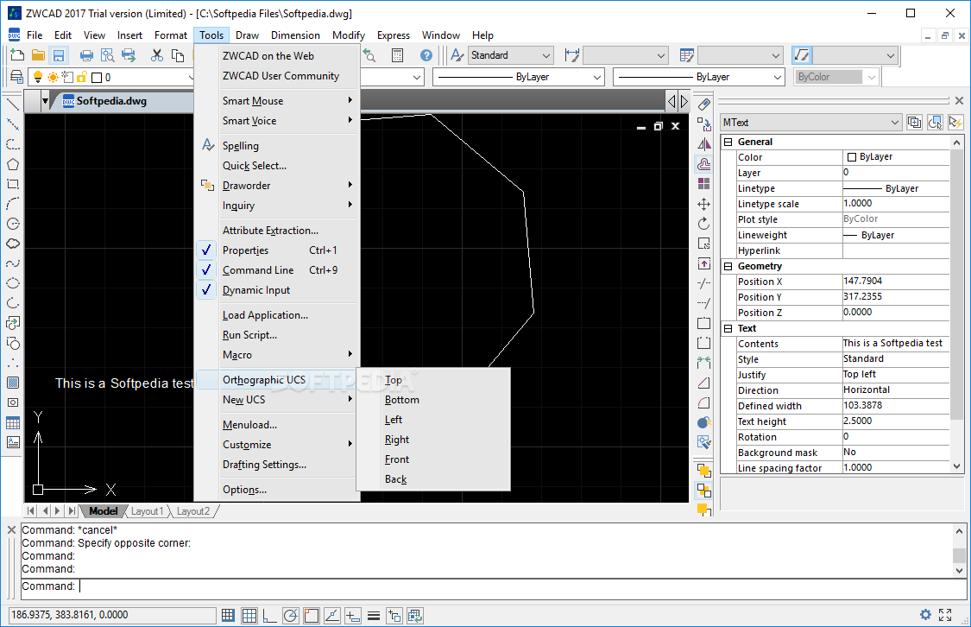Click Run Script... in the Tools menu
The image size is (971, 627).
(x=277, y=334)
